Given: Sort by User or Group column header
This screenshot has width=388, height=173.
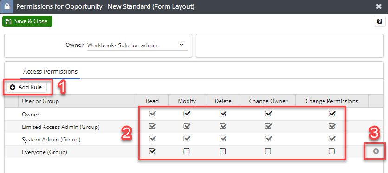Looking at the screenshot, I should [x=77, y=101].
